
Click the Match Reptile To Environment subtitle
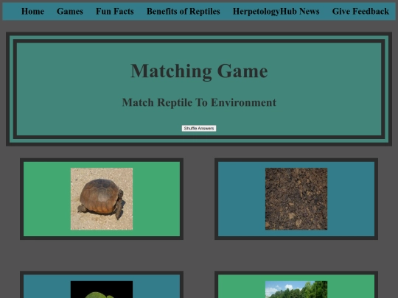pos(199,102)
